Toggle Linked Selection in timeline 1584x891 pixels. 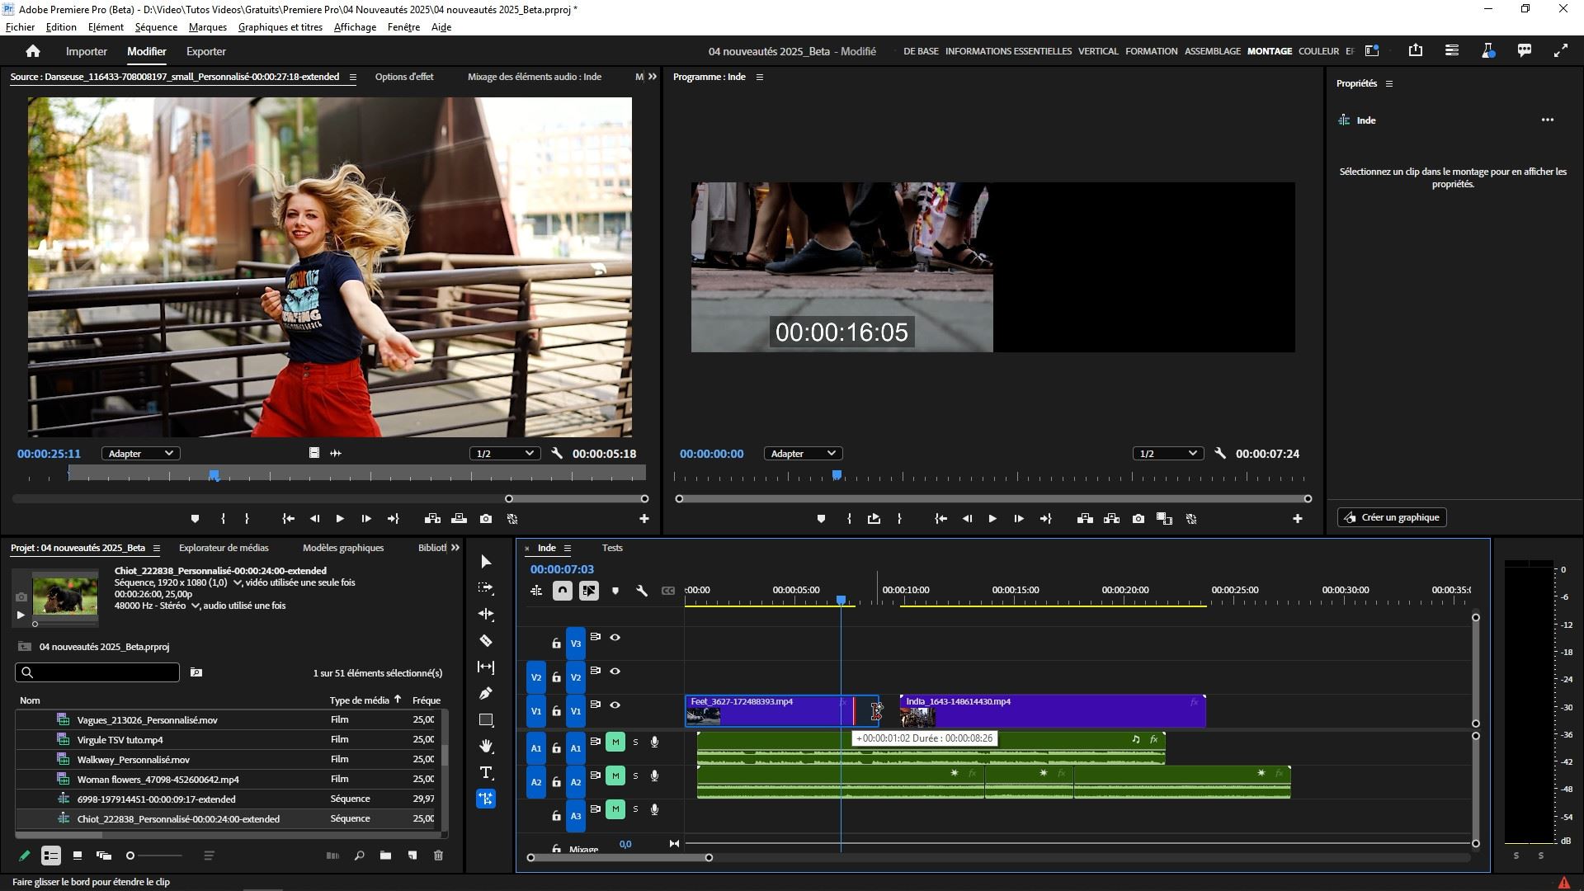click(x=589, y=591)
